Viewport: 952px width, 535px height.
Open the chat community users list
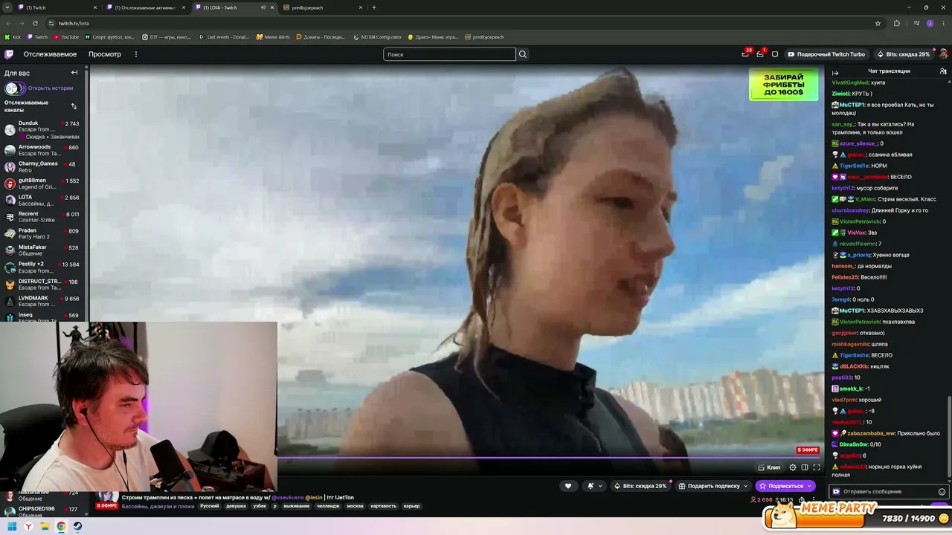(943, 71)
